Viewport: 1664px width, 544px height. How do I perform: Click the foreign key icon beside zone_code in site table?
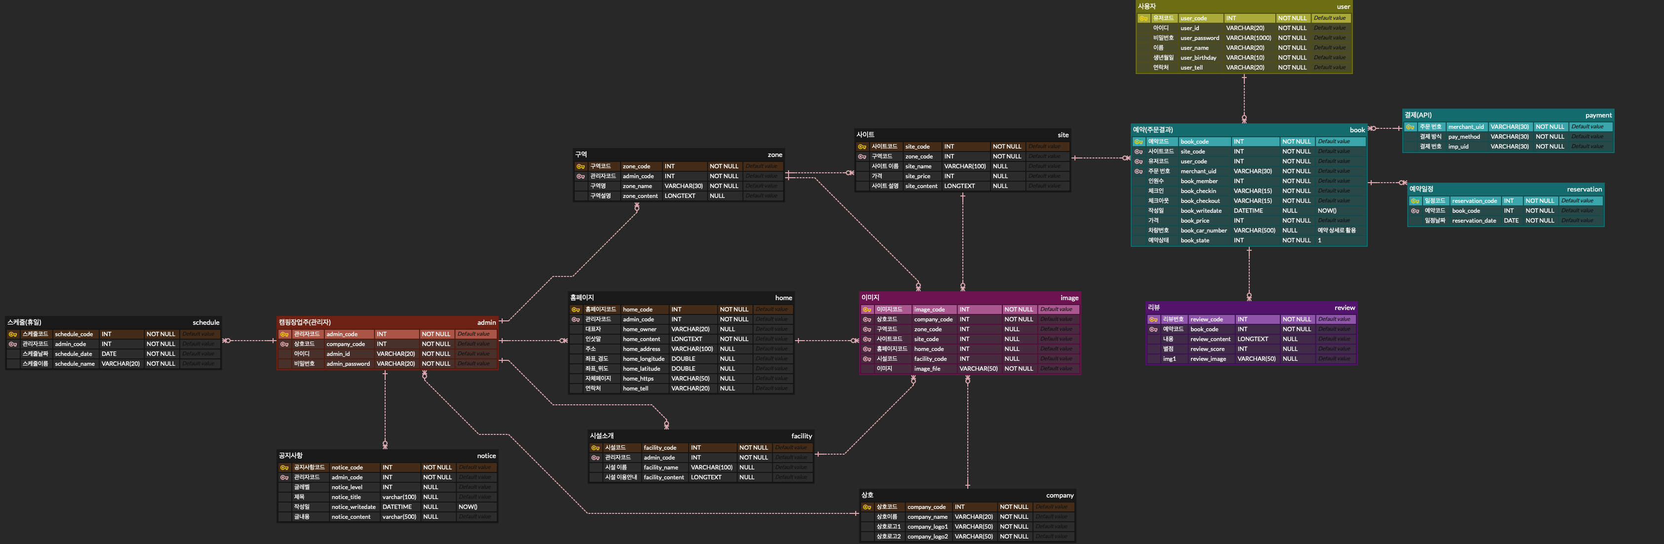(x=862, y=156)
